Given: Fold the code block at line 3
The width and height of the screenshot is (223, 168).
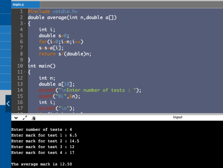Looking at the screenshot, I should [25, 23].
